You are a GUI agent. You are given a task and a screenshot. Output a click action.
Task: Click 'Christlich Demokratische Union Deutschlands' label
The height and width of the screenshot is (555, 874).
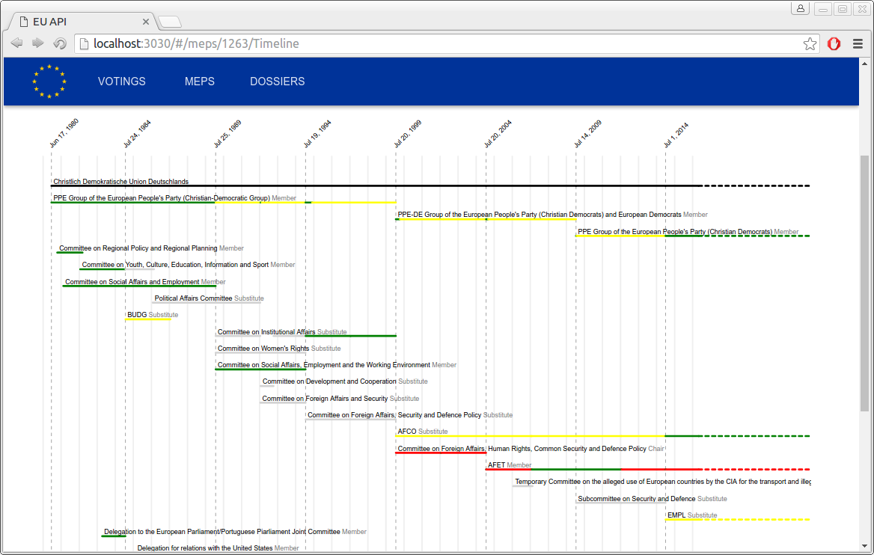click(x=121, y=182)
